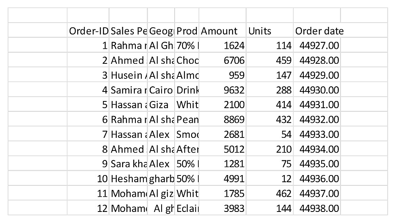Select the Order date header cell
The width and height of the screenshot is (396, 223).
317,31
